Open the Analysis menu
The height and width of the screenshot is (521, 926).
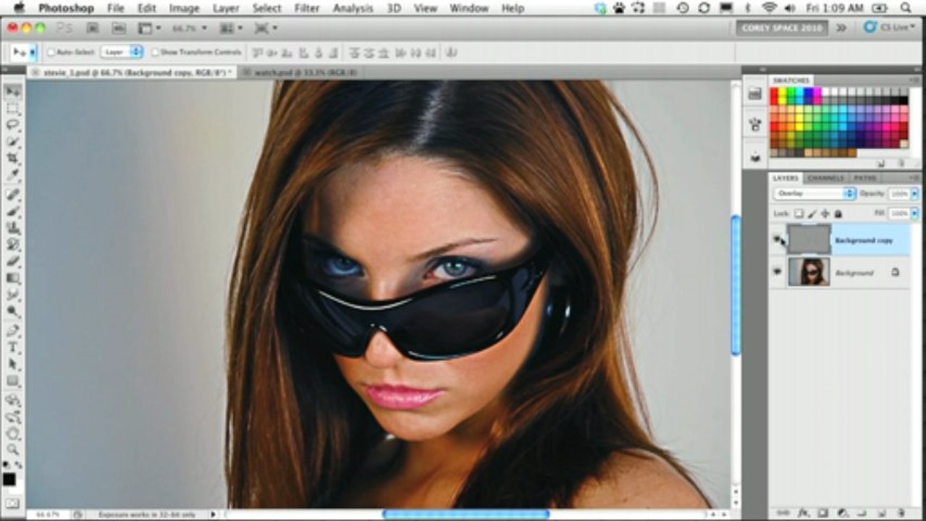(353, 8)
